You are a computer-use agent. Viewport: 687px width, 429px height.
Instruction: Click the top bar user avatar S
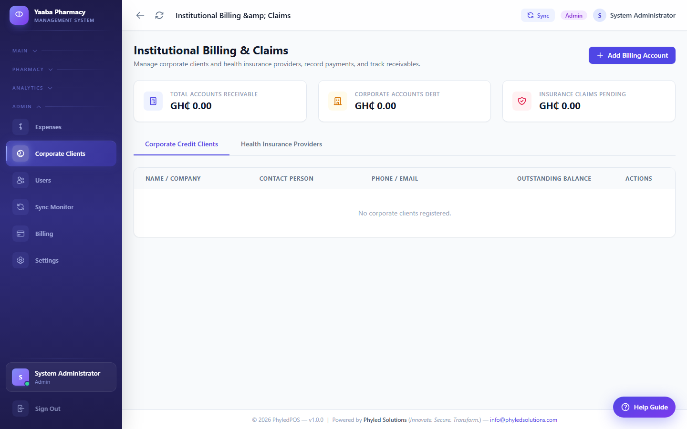coord(600,15)
